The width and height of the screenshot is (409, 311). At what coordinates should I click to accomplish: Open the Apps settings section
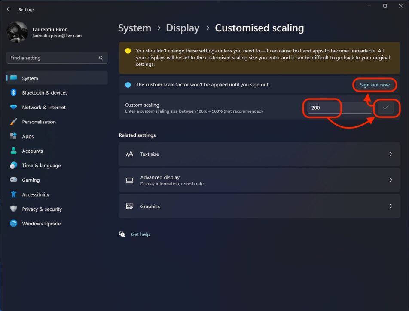click(27, 136)
